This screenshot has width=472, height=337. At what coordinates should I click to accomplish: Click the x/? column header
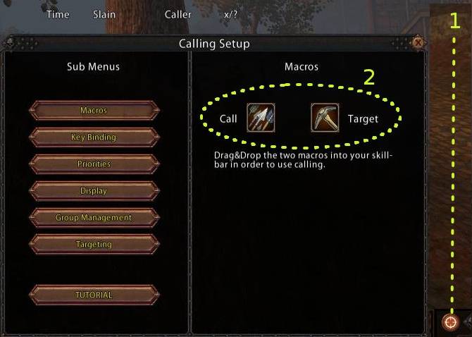[230, 15]
